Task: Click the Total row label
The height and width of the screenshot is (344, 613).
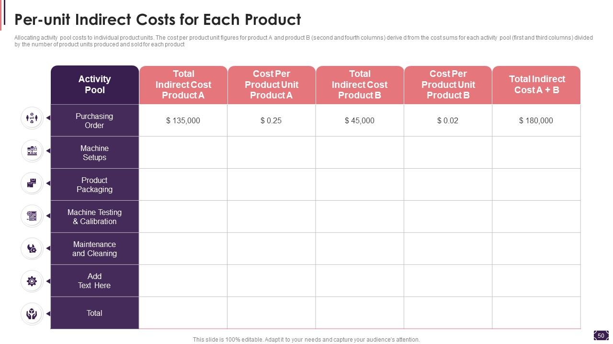Action: pos(94,313)
